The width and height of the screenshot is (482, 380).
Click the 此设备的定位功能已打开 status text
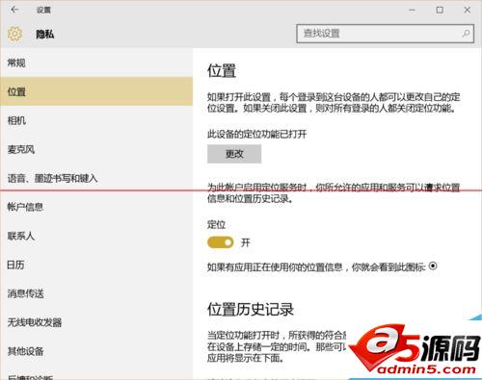tap(256, 134)
